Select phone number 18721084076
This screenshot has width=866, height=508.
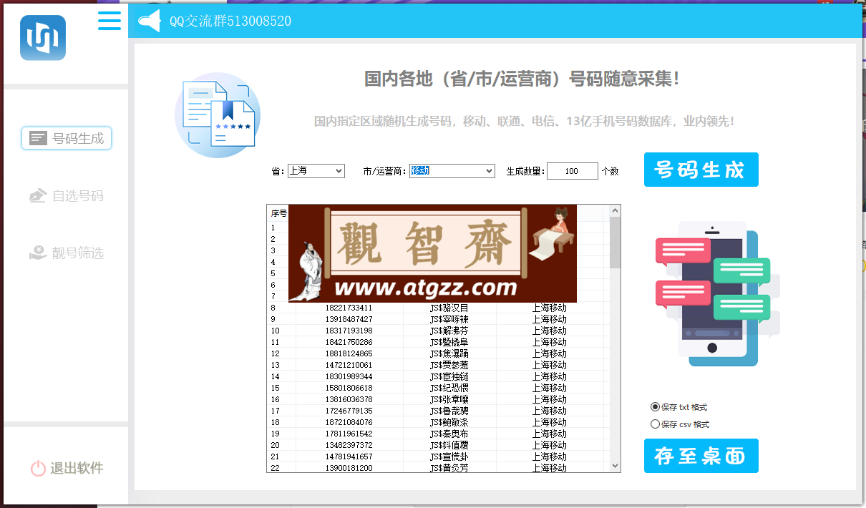(x=349, y=422)
